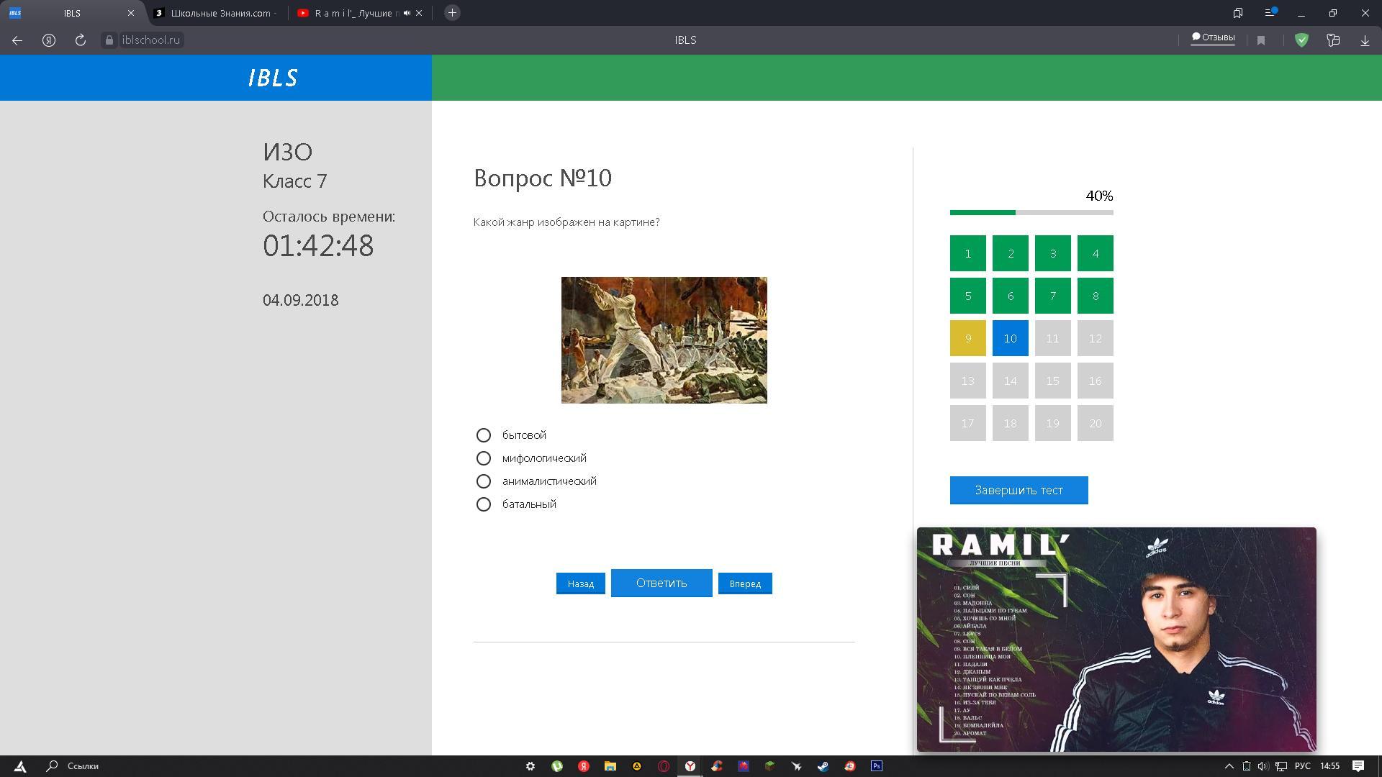Reload the iblschool.ru page
The image size is (1382, 777).
81,40
